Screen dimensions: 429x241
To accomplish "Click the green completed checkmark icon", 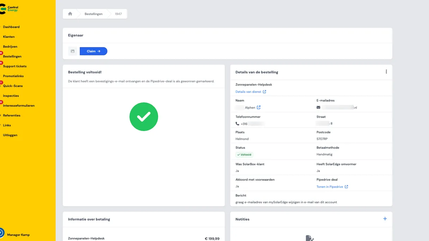I will pos(144,117).
